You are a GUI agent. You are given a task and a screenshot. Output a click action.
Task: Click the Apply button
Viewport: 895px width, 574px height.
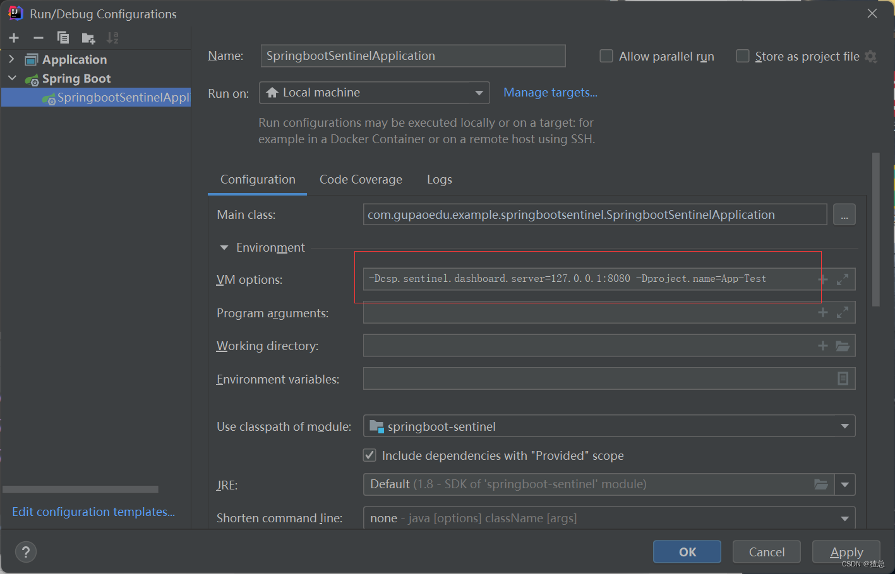click(846, 552)
